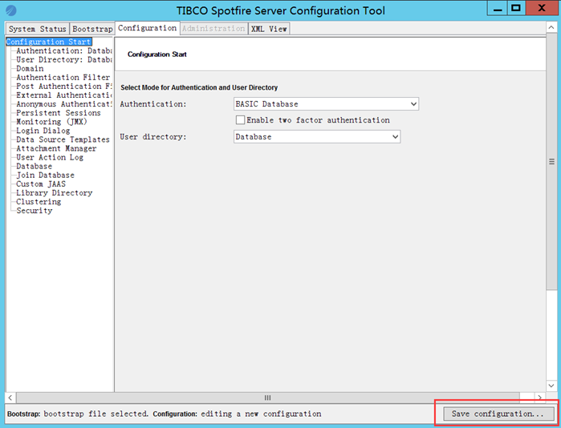
Task: Open the XML View tab
Action: tap(269, 29)
